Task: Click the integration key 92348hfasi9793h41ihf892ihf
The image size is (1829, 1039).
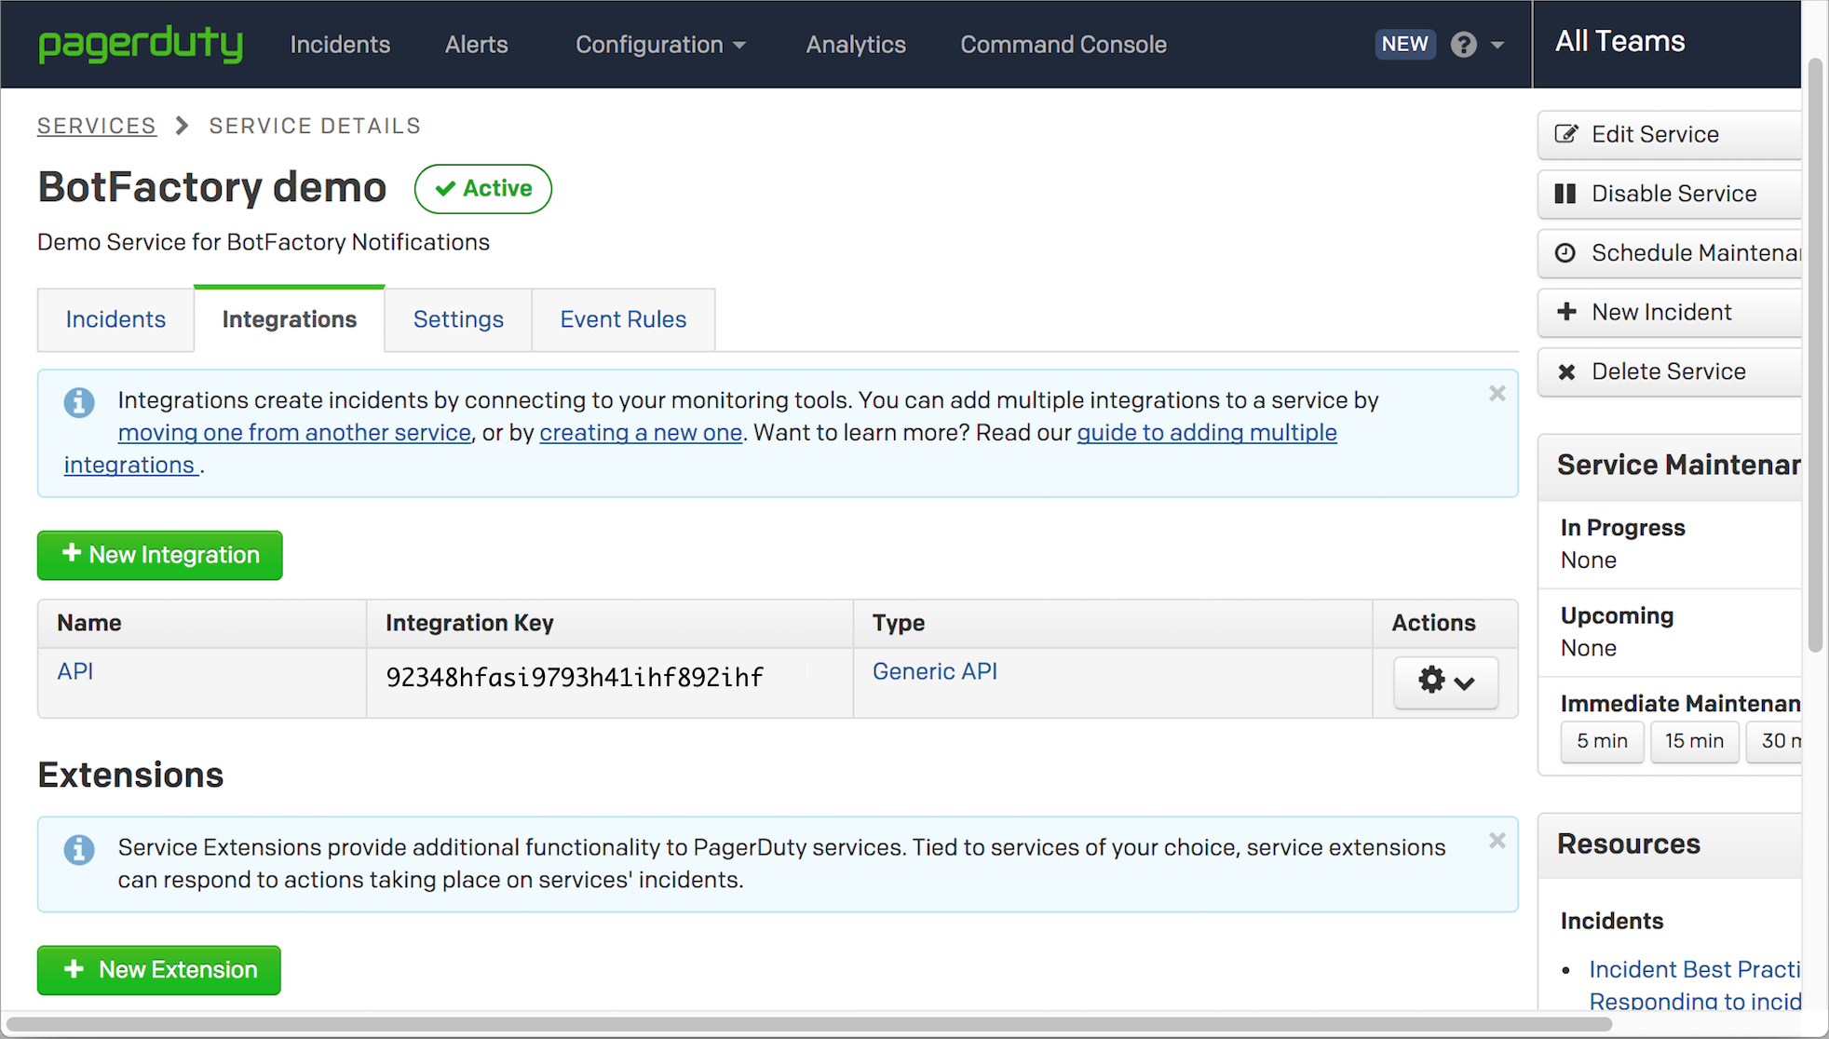Action: coord(575,678)
